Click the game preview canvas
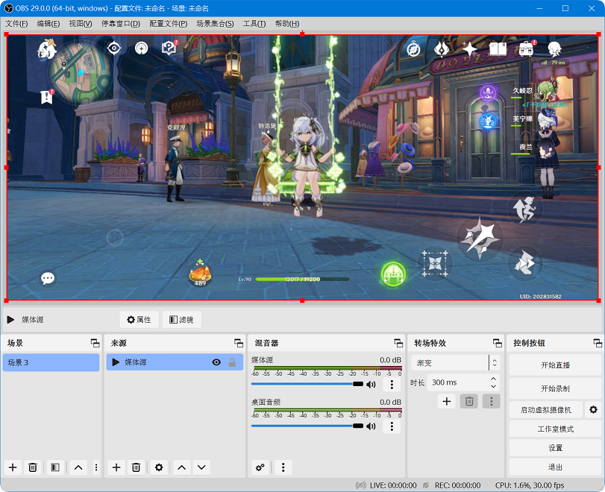The image size is (605, 492). (x=302, y=167)
